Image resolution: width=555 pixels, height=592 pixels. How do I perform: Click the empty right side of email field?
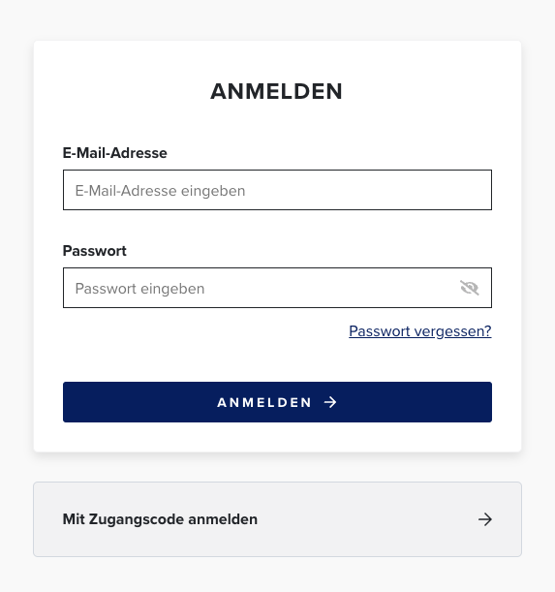(x=378, y=190)
